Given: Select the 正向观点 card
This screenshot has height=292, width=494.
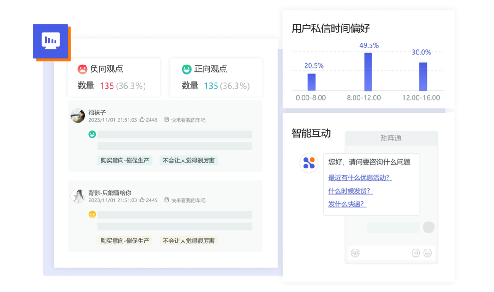Looking at the screenshot, I should 216,77.
